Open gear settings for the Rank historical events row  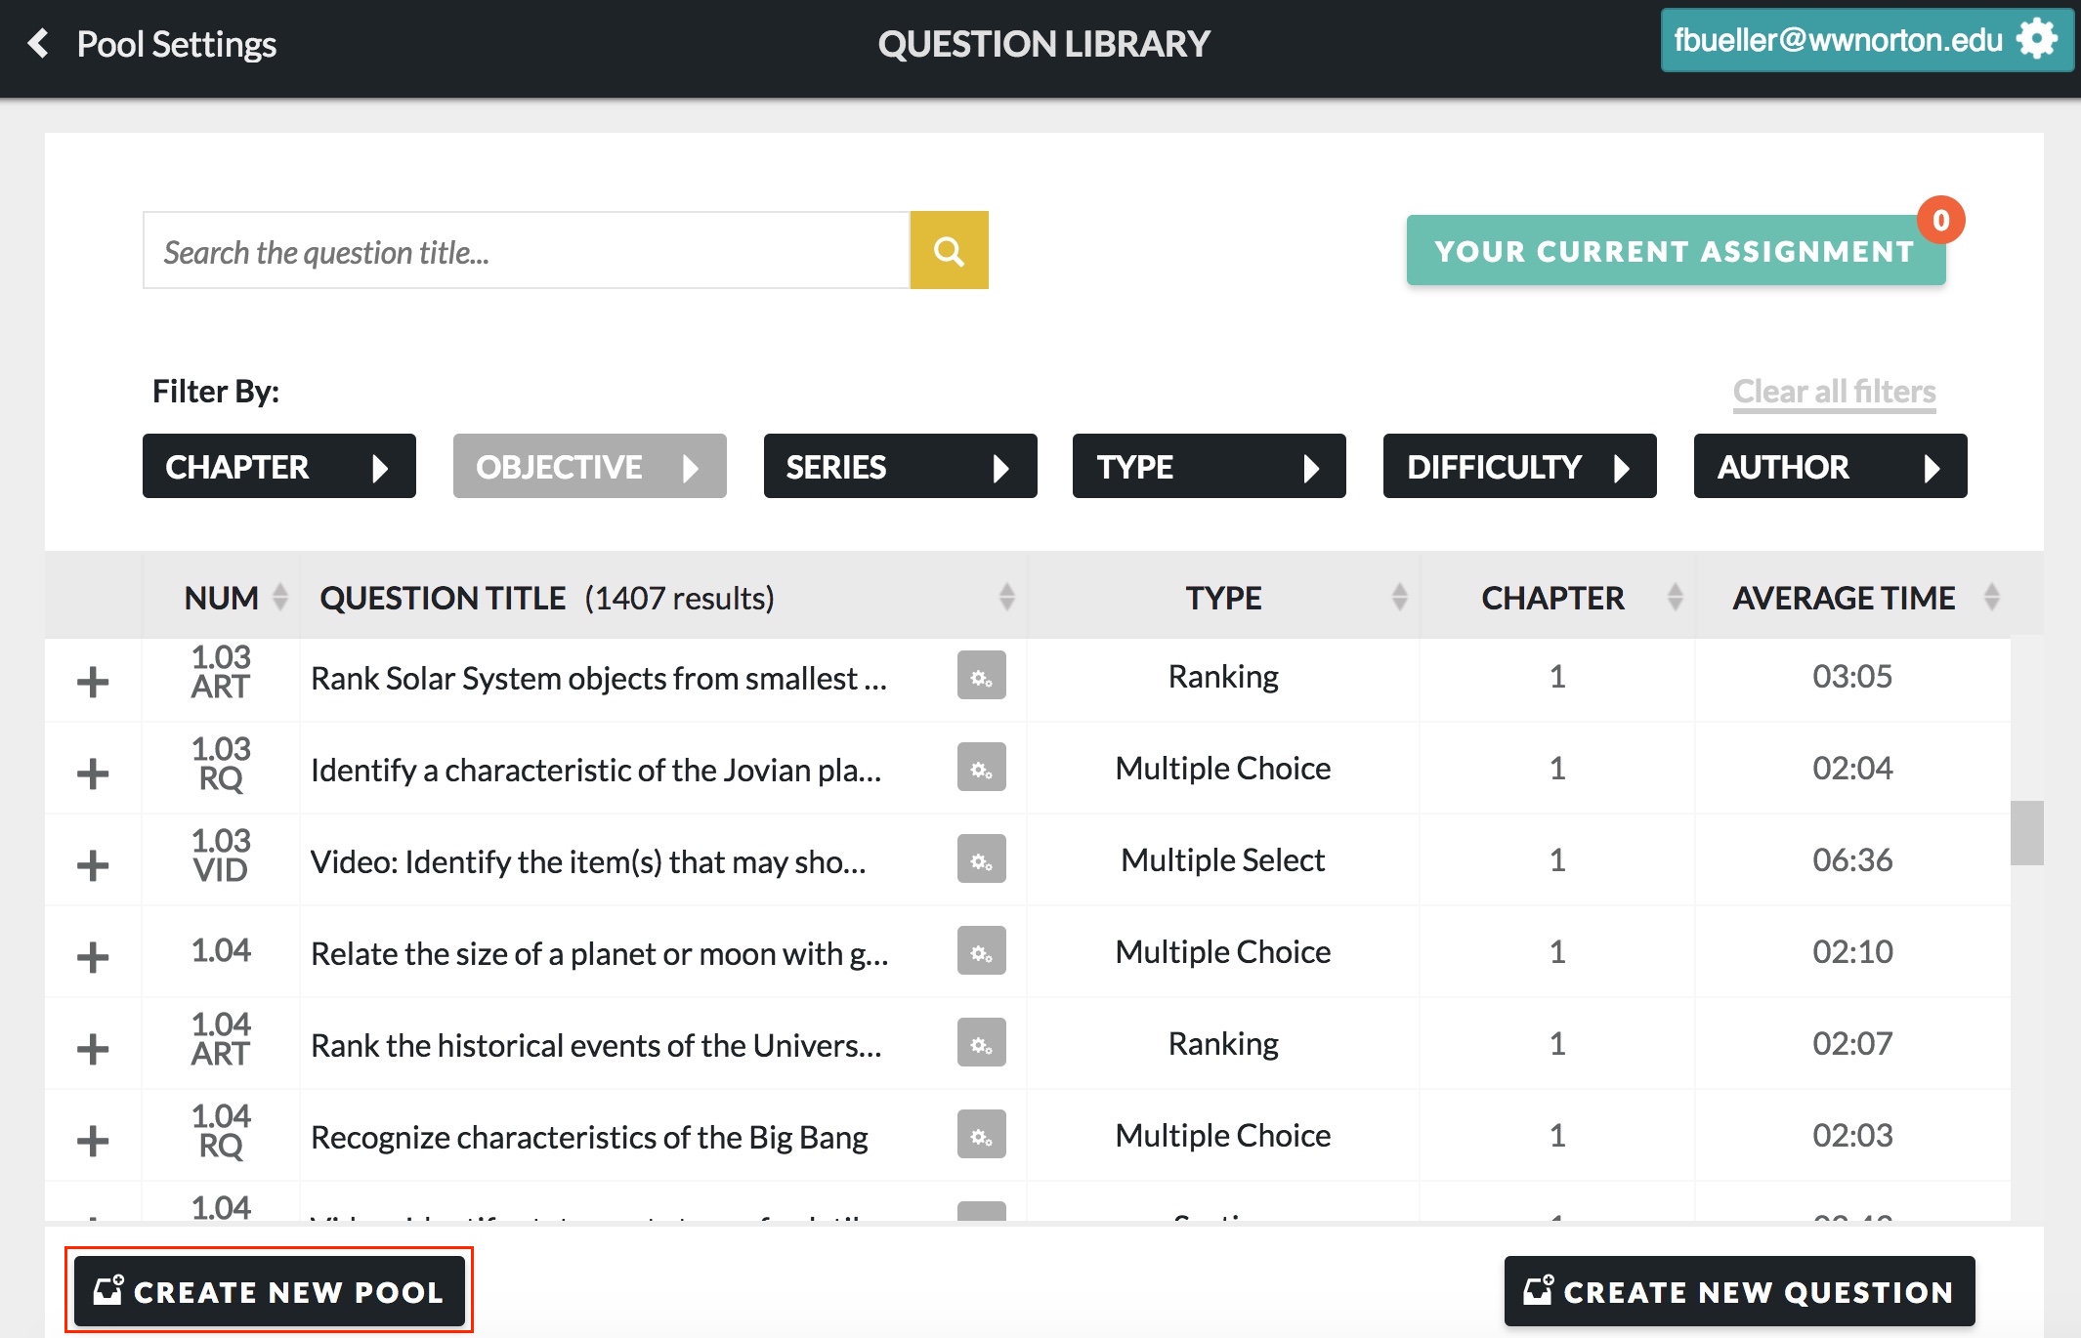981,1044
